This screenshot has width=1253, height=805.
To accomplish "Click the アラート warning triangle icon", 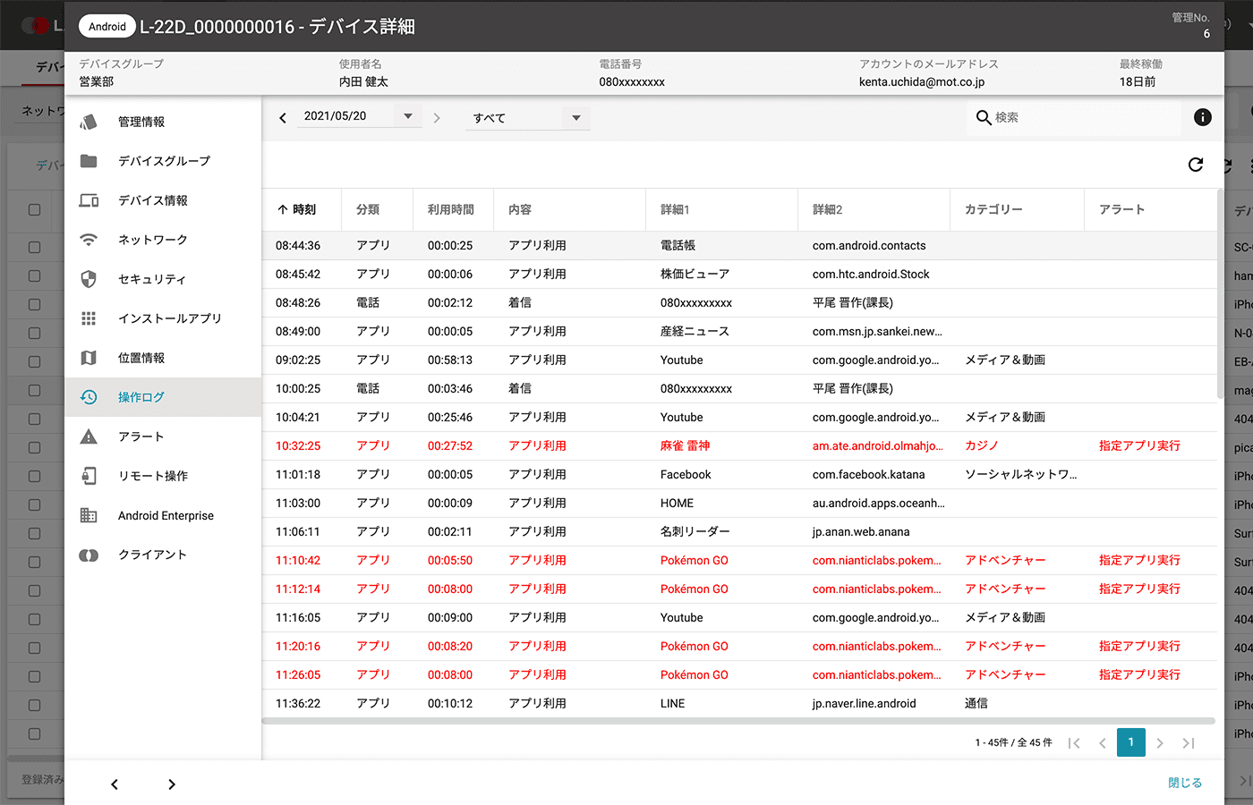I will point(88,436).
